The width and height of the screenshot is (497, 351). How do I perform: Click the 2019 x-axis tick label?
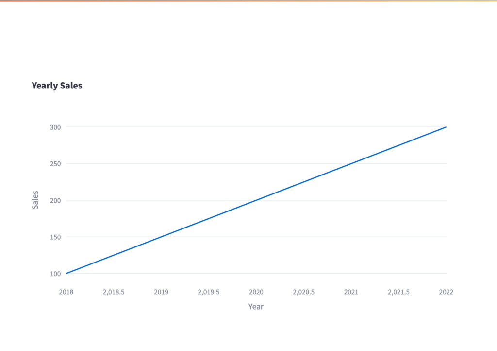tap(161, 292)
